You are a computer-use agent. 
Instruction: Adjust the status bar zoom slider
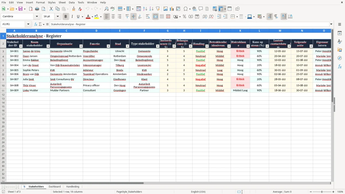322,192
